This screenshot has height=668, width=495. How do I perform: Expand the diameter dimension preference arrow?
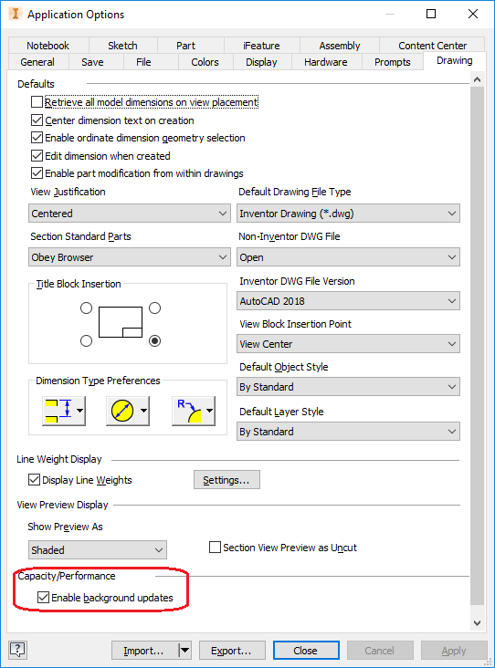coord(143,411)
